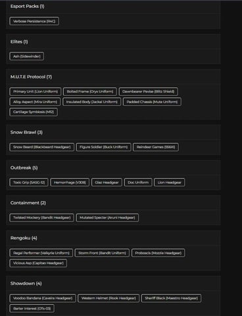The height and width of the screenshot is (316, 242).
Task: Select the Ash (Sidewinder) elite tag
Action: [x=27, y=56]
